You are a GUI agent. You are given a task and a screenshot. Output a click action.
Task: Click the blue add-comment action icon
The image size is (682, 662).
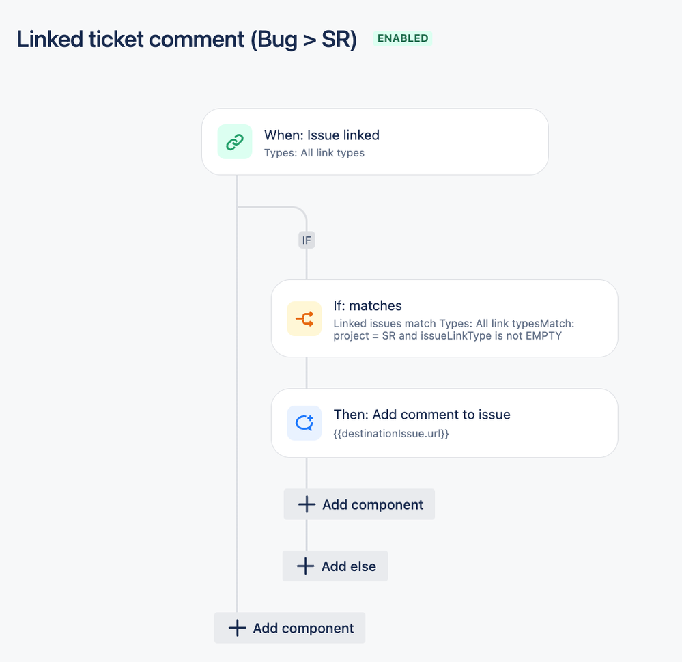point(304,423)
